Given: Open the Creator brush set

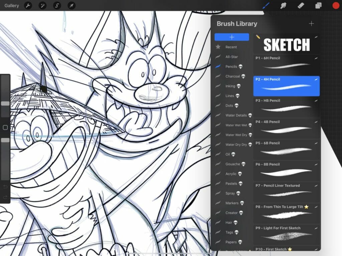Looking at the screenshot, I should 231,213.
